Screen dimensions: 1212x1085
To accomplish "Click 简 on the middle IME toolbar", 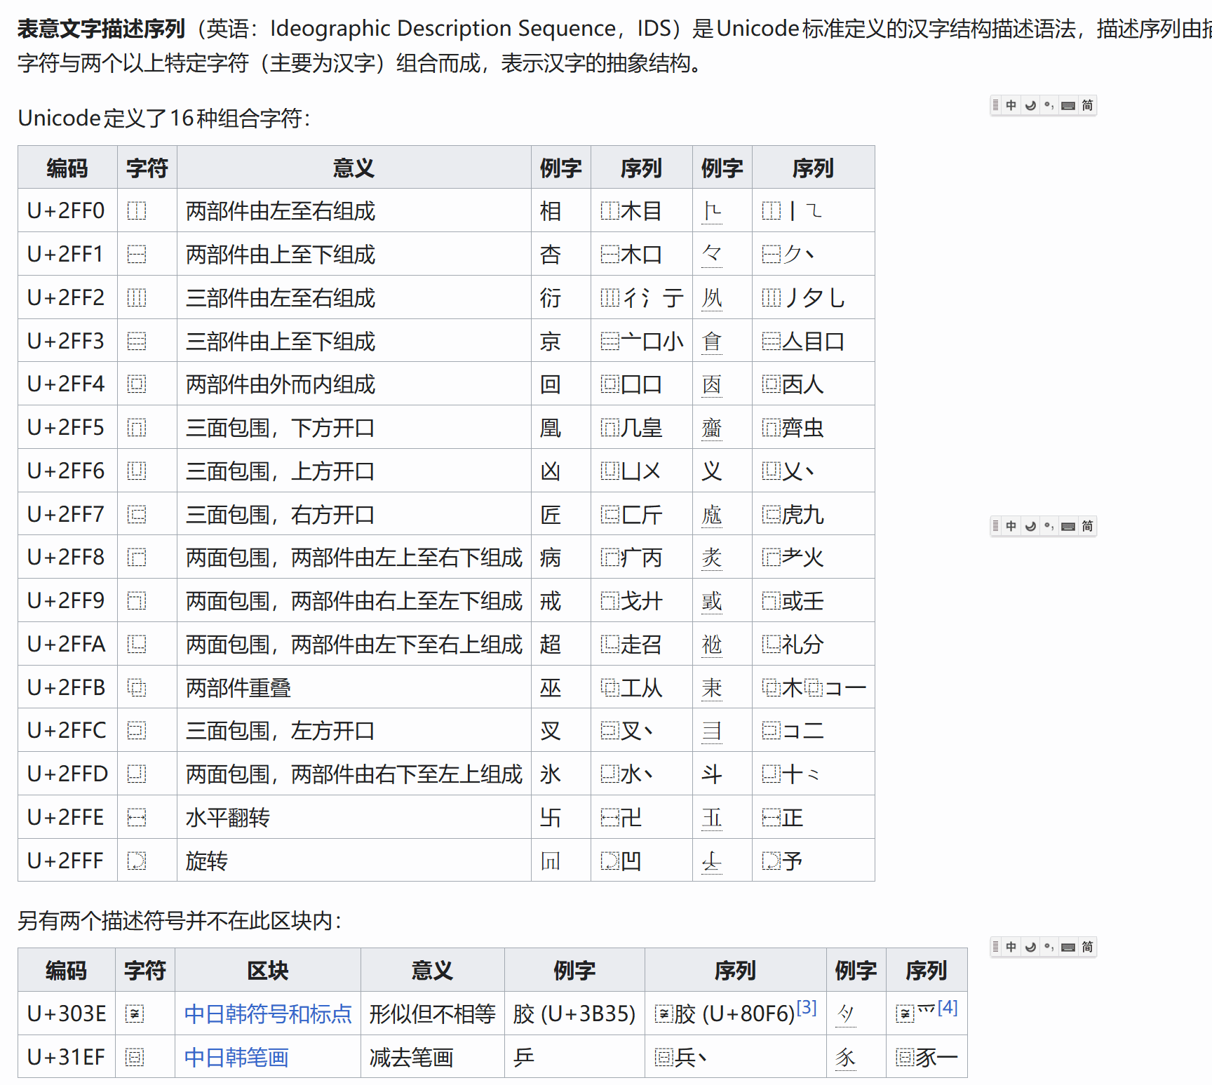I will pyautogui.click(x=1087, y=526).
